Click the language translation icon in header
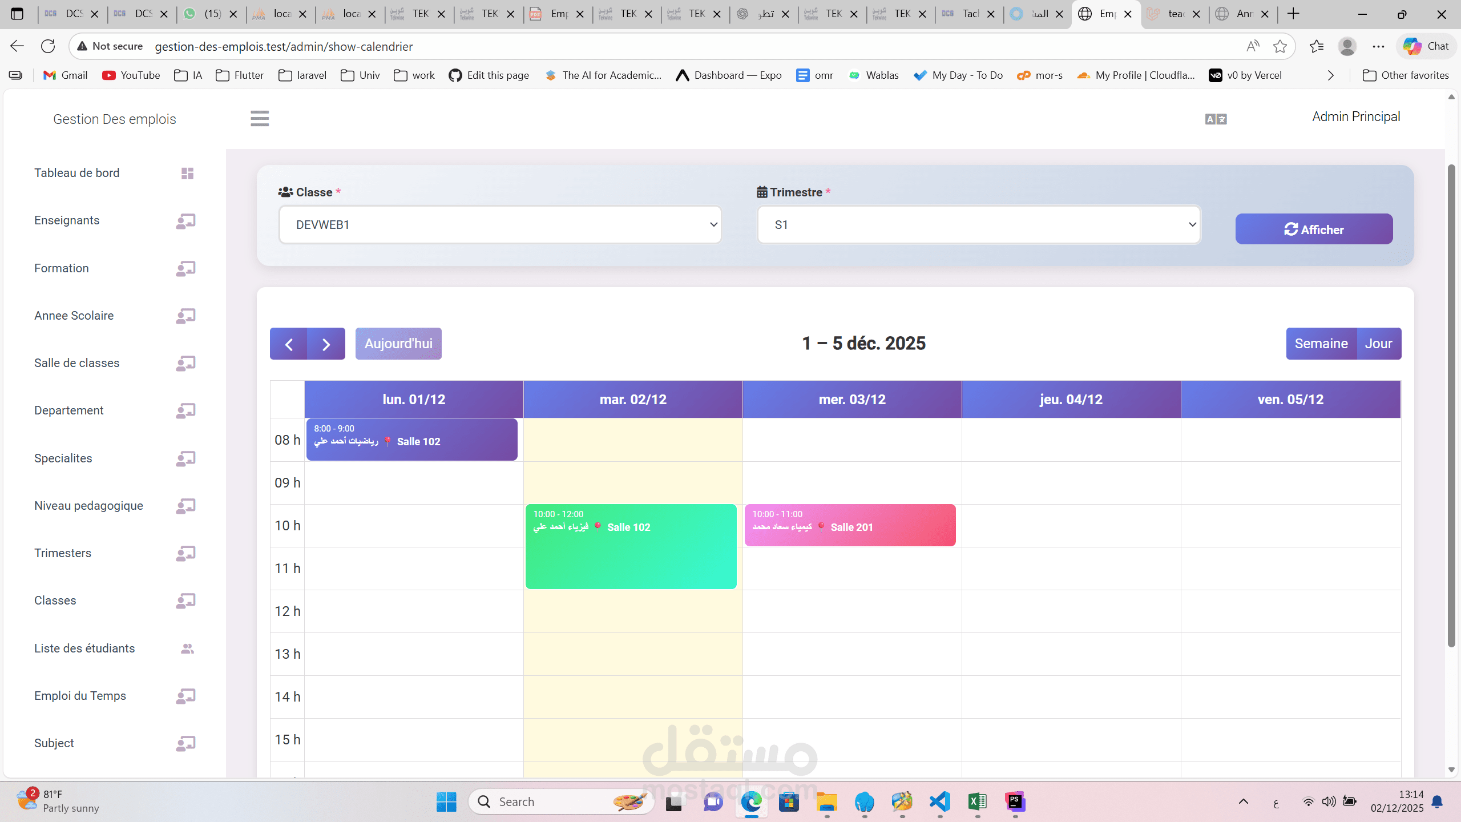This screenshot has height=822, width=1461. tap(1216, 119)
